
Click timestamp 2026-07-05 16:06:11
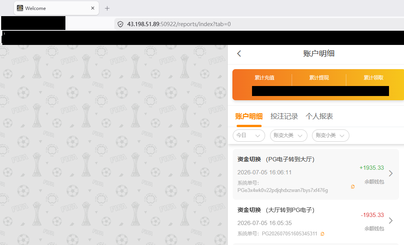(264, 172)
